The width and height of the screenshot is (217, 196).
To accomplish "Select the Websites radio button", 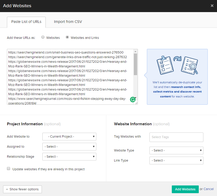I will [43, 37].
